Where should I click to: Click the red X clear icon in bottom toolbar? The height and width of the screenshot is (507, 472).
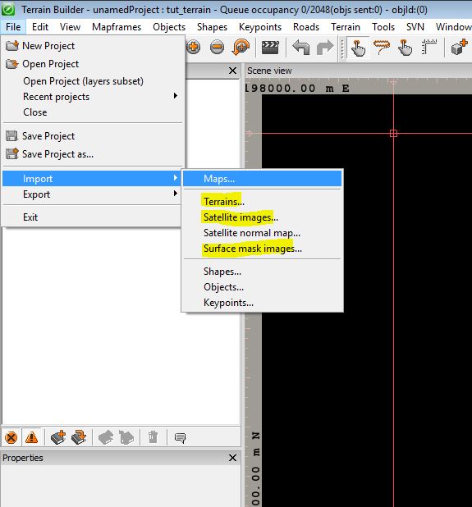[11, 438]
